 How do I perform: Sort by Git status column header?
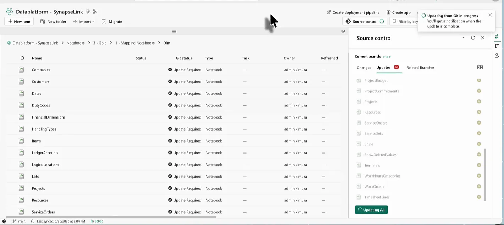click(184, 58)
